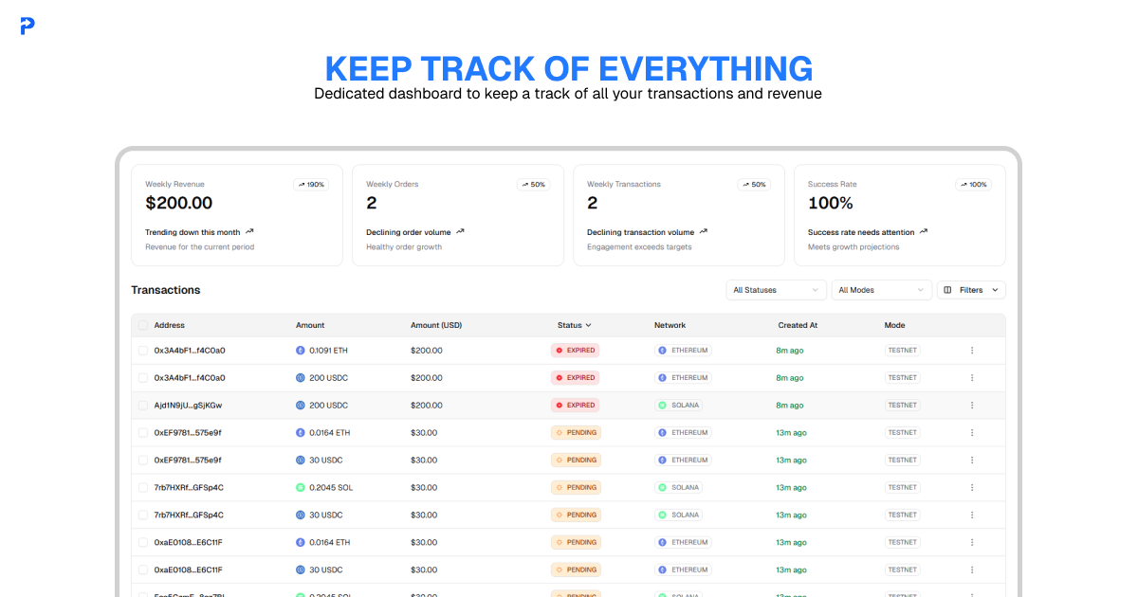Select checkbox of the 7rb7HXRf 30 USDC row
This screenshot has height=597, width=1138.
coord(143,516)
